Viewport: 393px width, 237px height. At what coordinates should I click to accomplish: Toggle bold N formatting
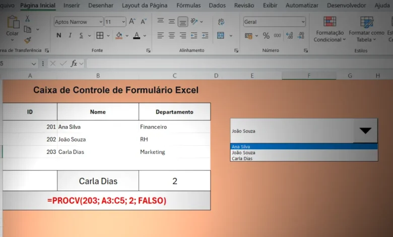pos(59,36)
